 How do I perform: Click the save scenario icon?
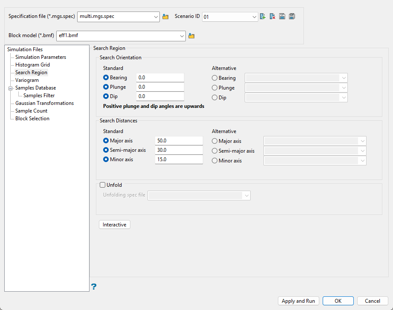[282, 17]
